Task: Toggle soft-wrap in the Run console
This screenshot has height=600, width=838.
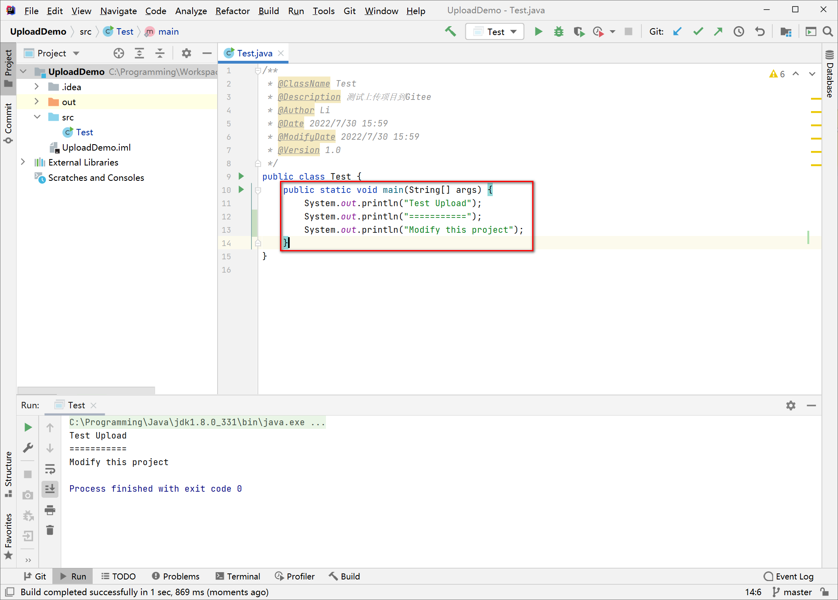Action: (x=50, y=469)
